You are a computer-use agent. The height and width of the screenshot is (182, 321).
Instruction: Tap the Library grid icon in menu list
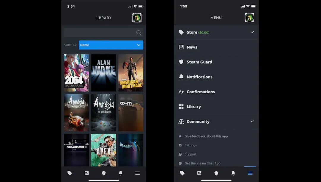(181, 107)
